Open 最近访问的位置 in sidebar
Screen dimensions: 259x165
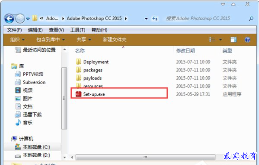pos(35,50)
